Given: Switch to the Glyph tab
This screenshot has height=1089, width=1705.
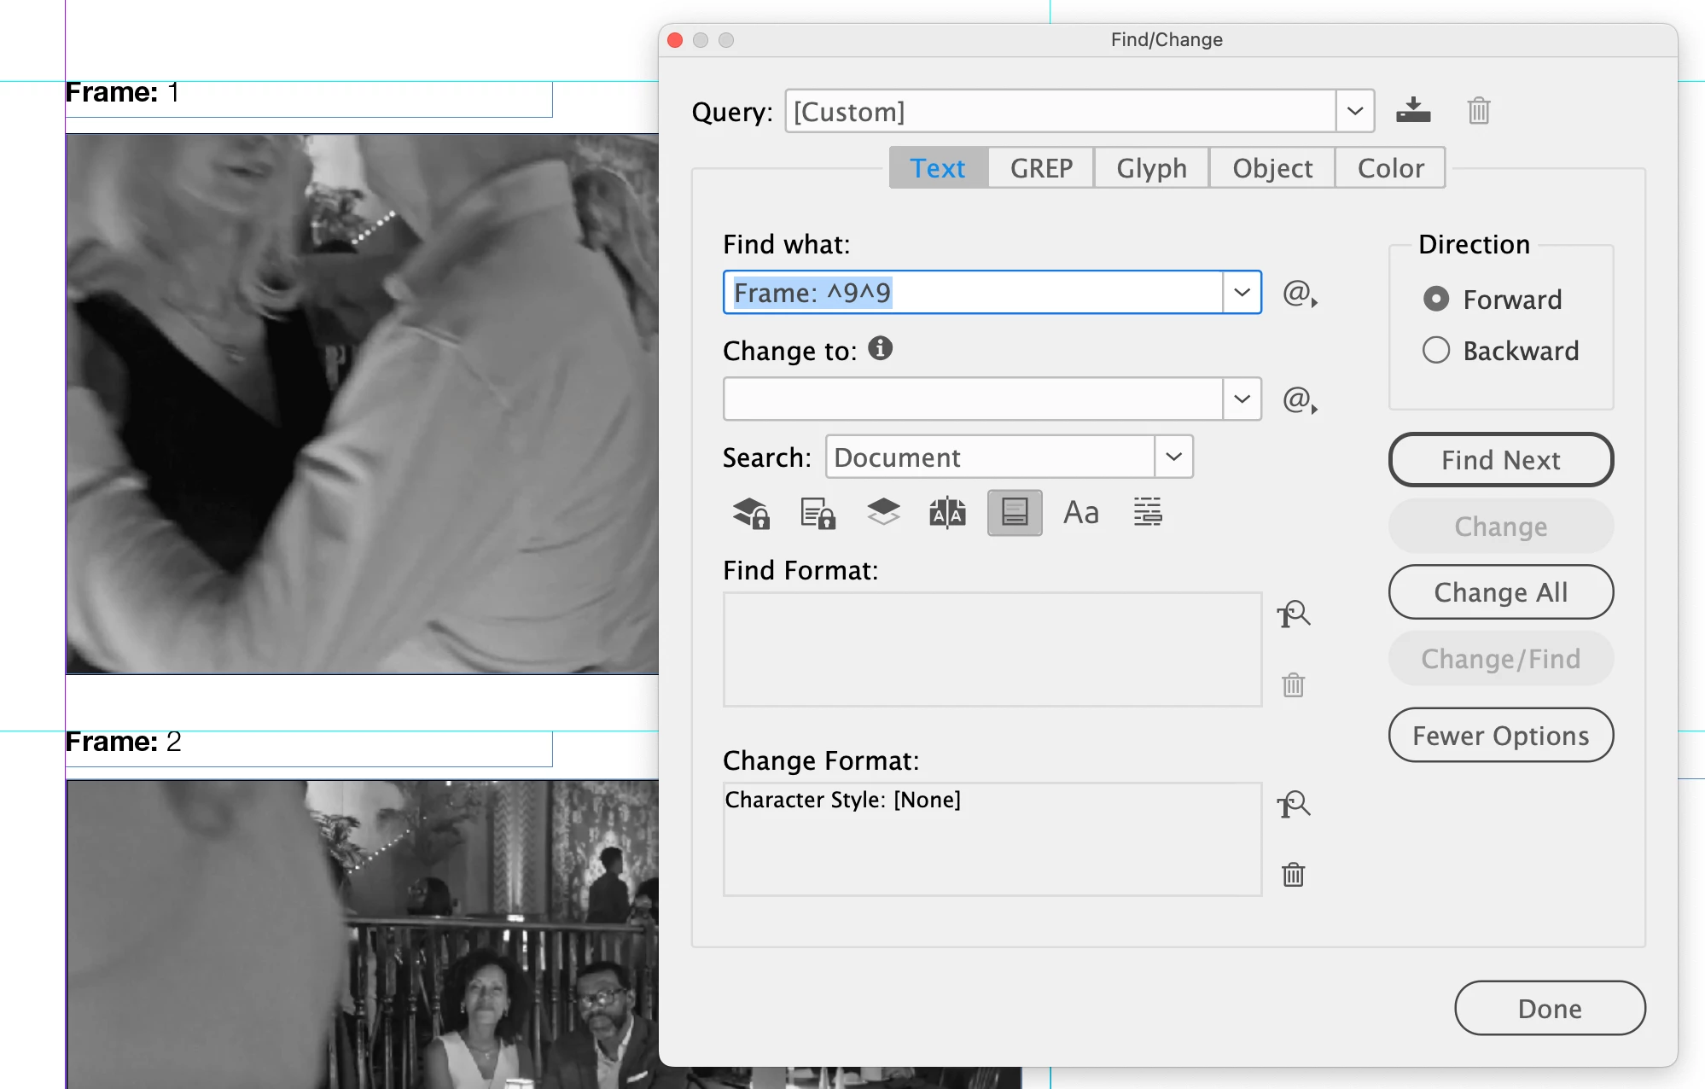Looking at the screenshot, I should tap(1151, 168).
